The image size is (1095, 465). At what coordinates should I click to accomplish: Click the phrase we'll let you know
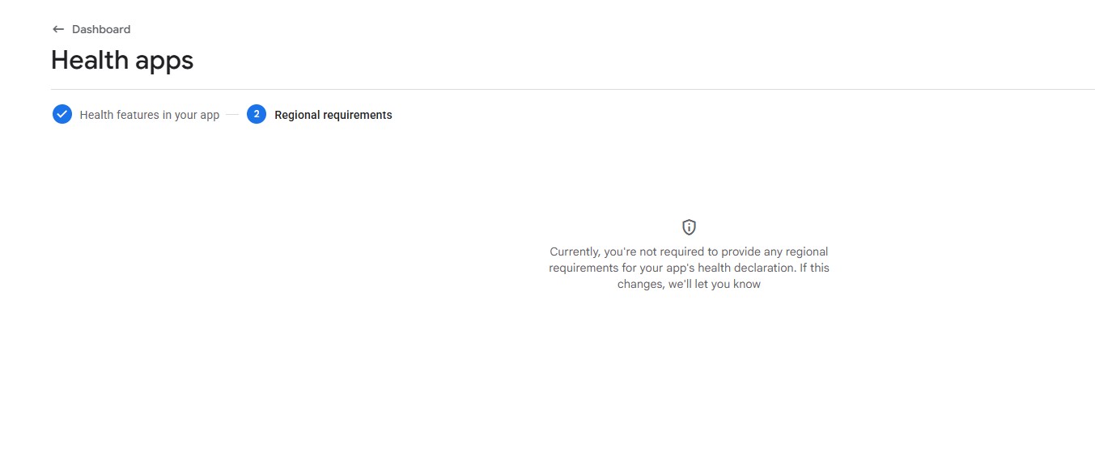pos(715,284)
